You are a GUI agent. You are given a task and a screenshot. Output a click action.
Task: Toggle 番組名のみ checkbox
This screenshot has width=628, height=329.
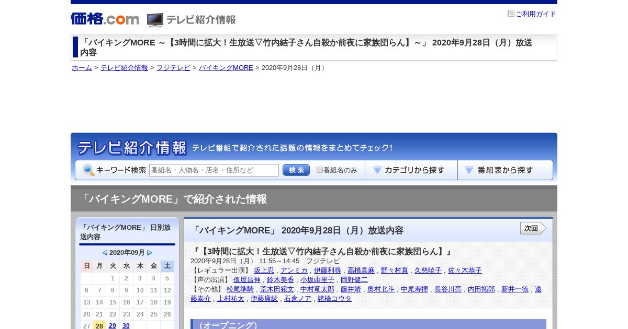[320, 170]
